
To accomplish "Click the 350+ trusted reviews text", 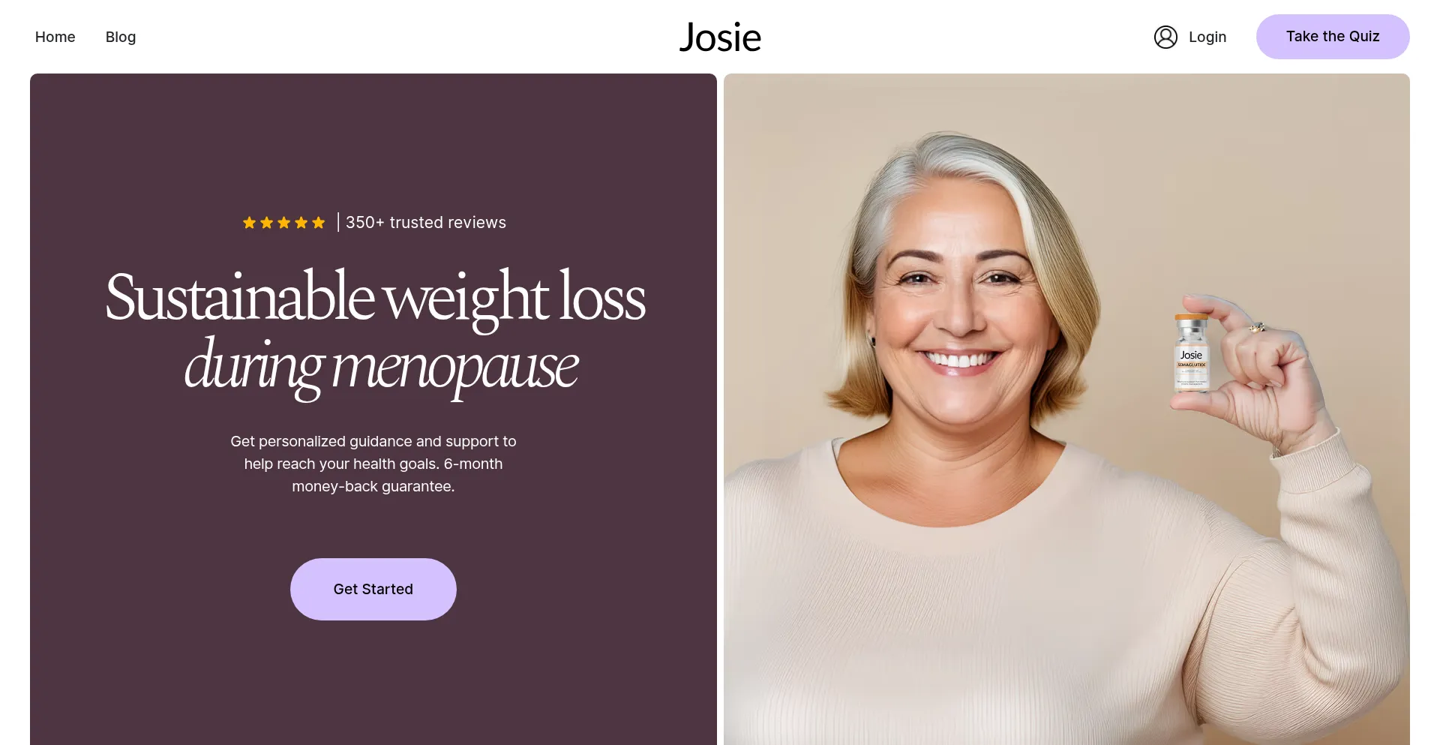I will (426, 223).
